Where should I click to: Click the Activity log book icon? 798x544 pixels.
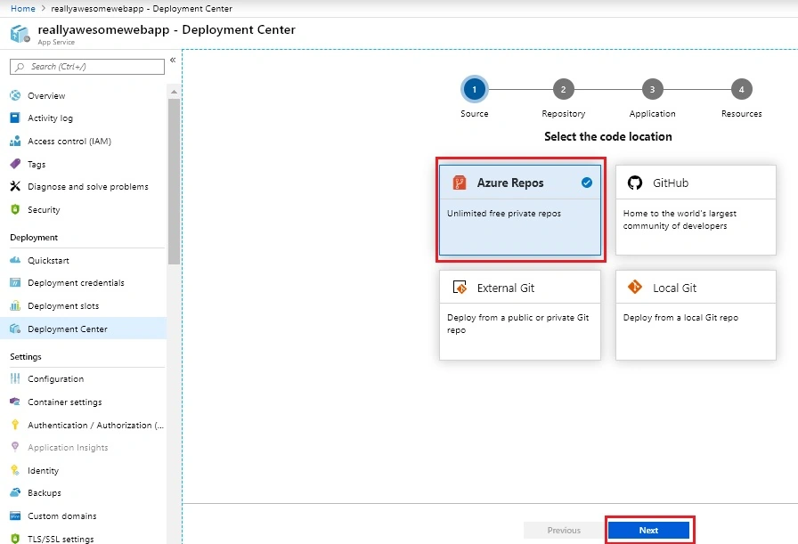(15, 118)
